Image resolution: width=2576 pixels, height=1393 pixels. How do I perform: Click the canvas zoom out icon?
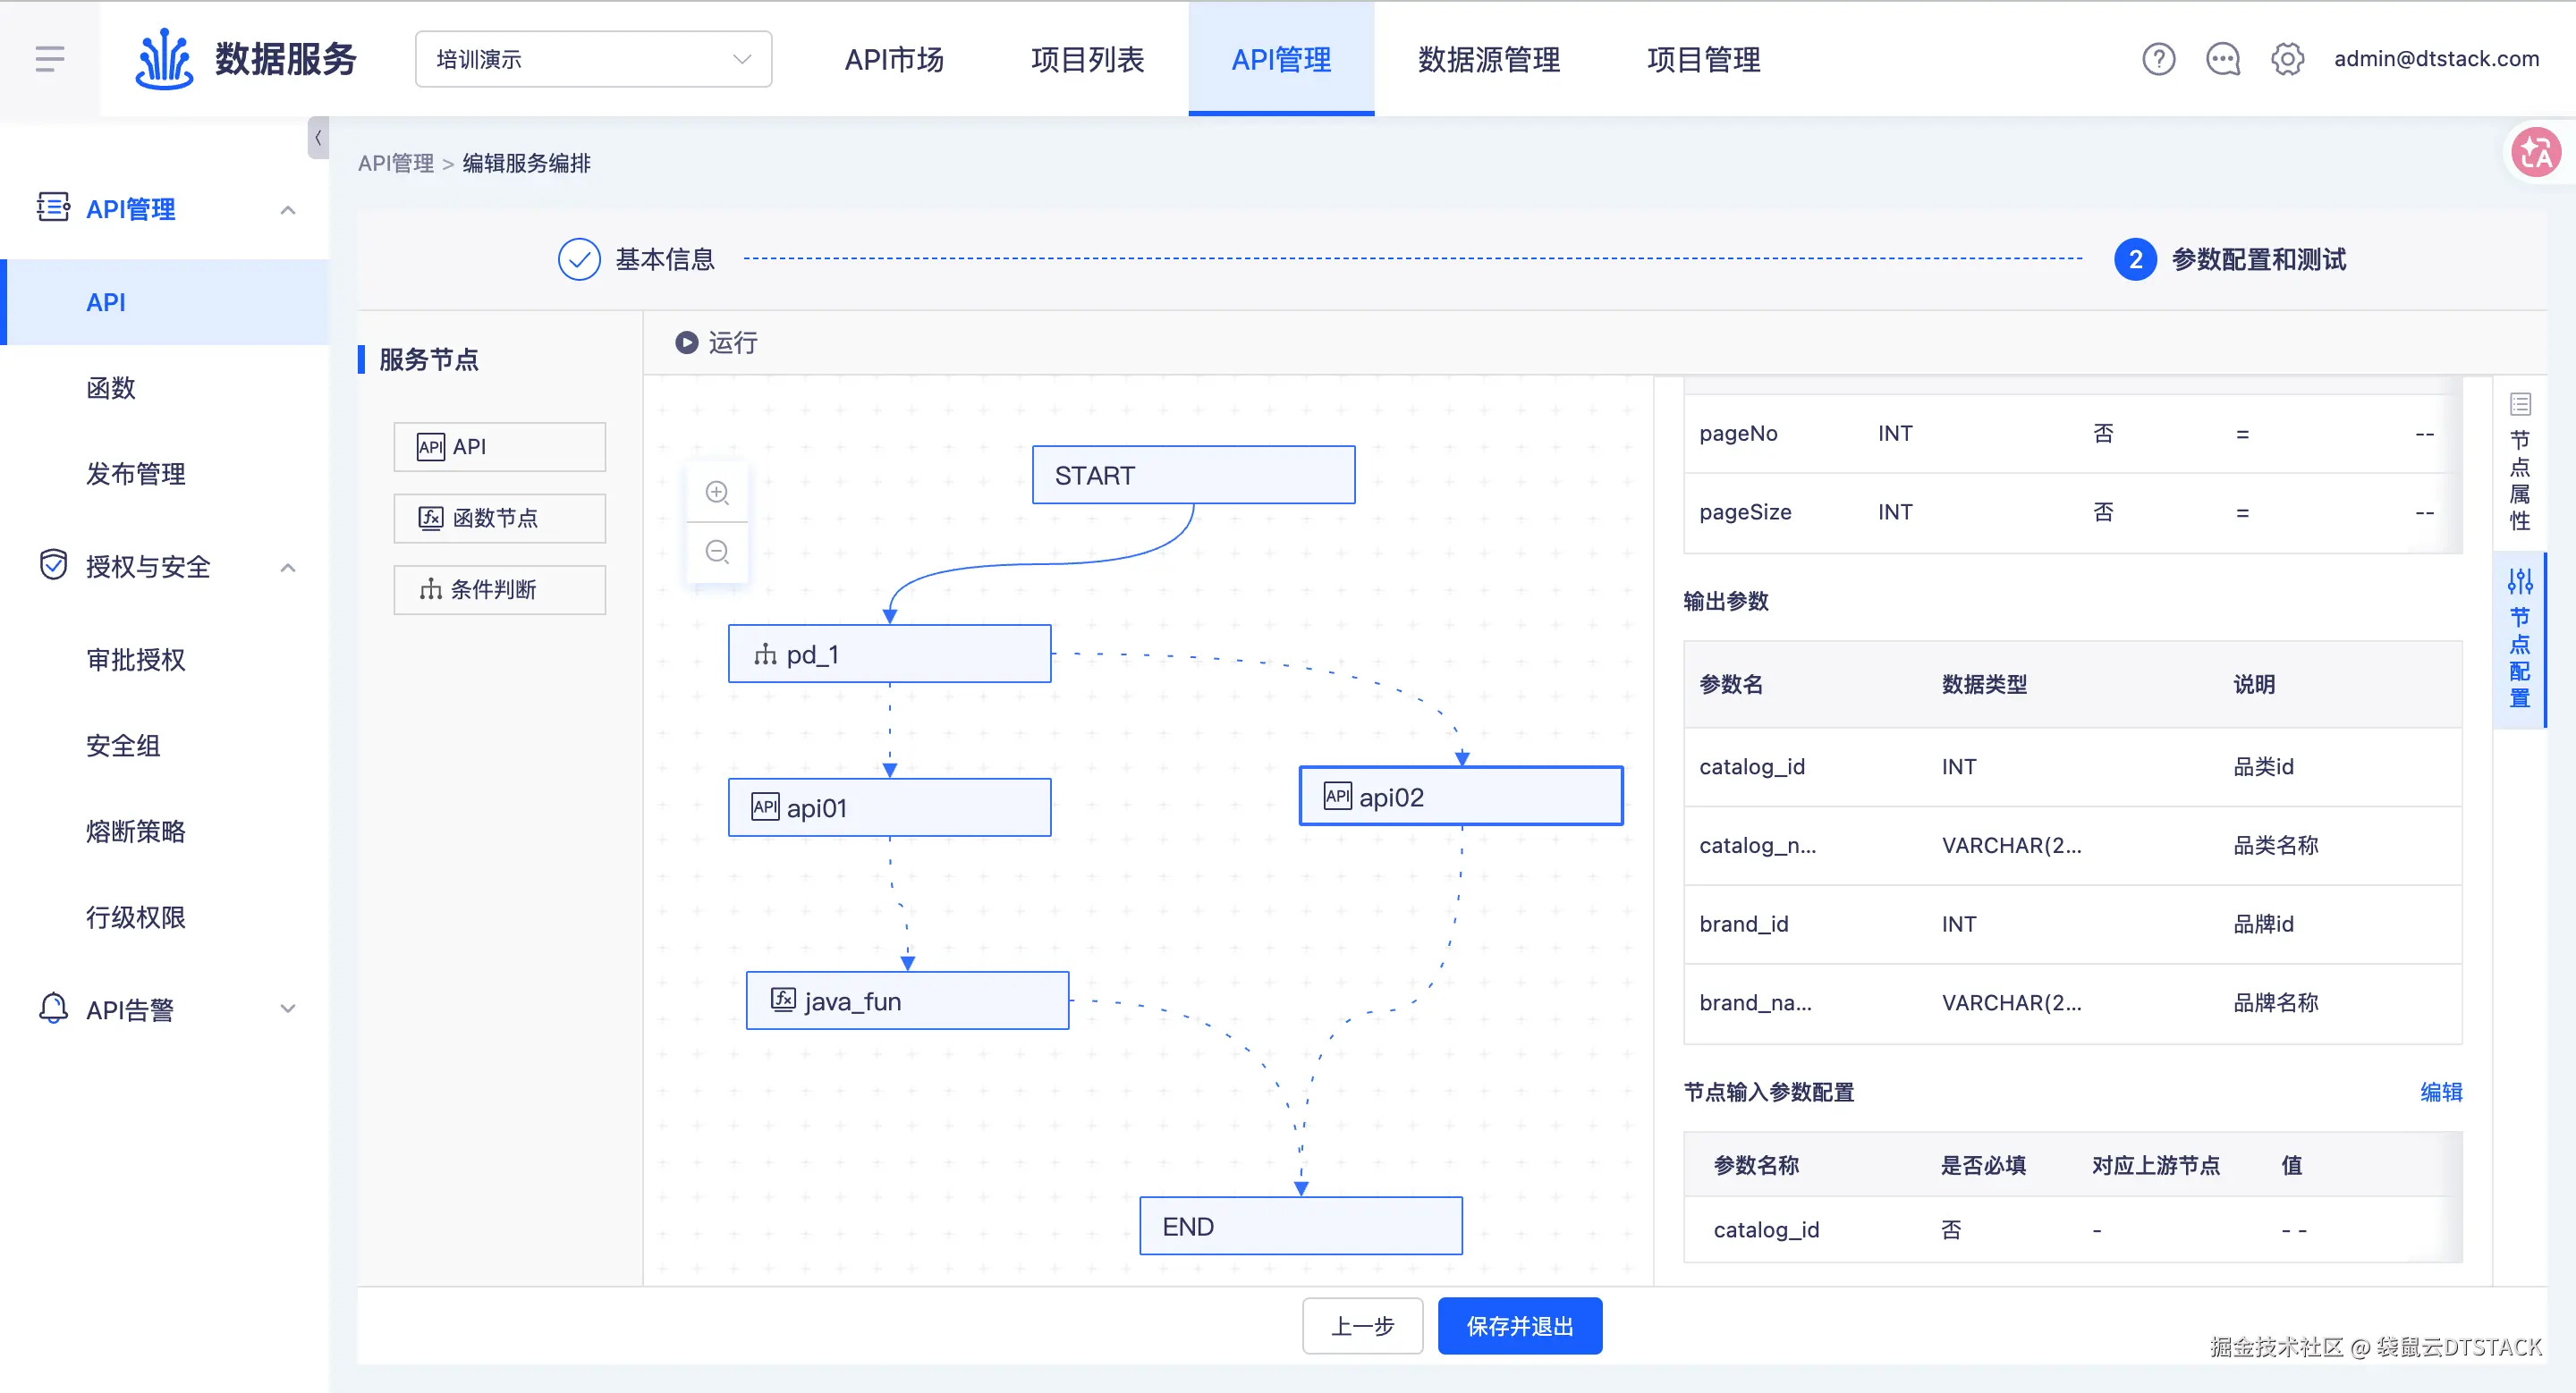click(x=717, y=552)
